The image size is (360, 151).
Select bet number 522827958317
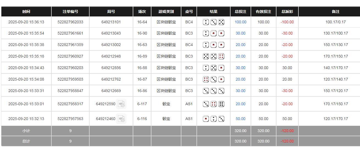70,104
